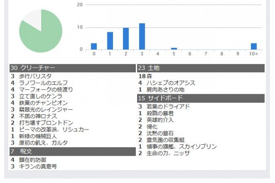Click the mana cost 3 bar in chart

coord(142,37)
